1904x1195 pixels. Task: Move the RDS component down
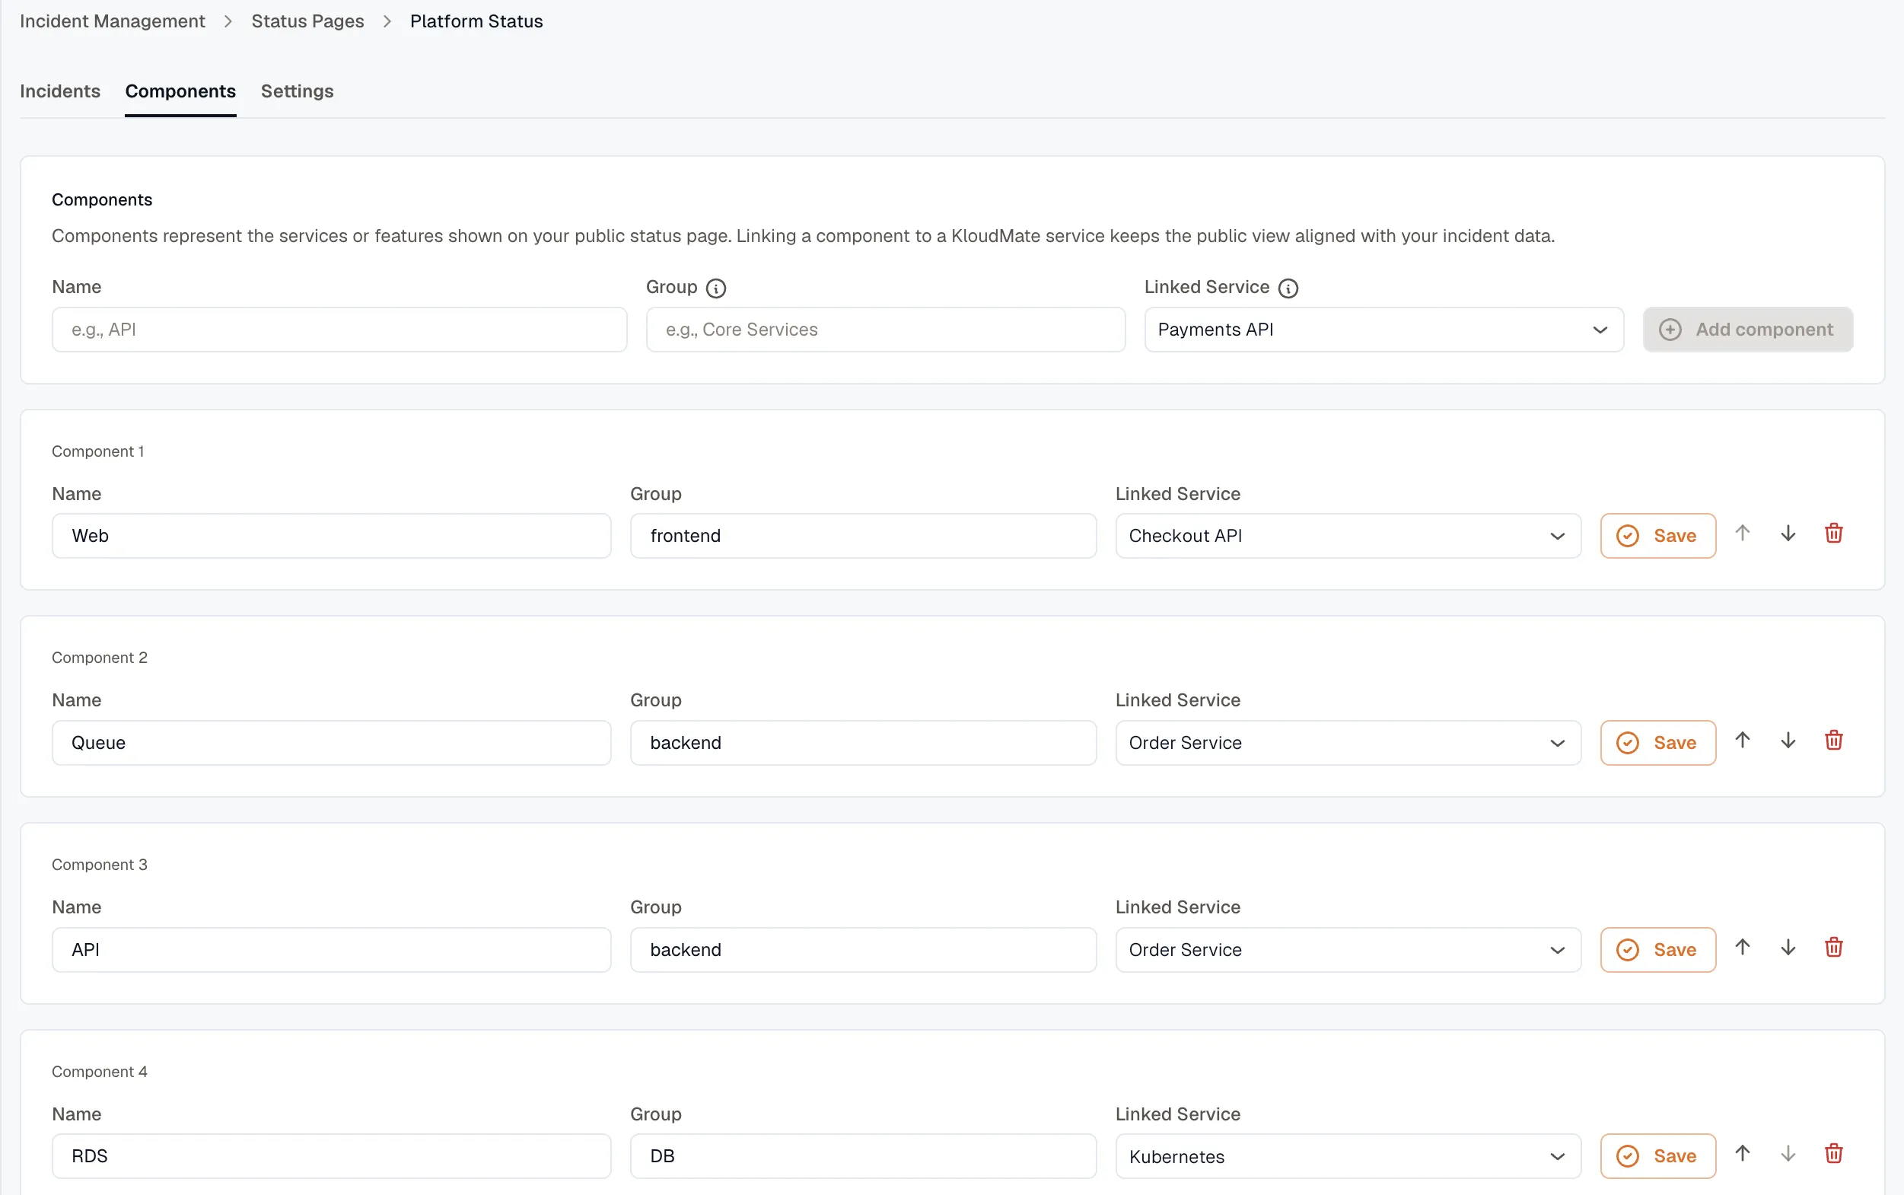click(x=1788, y=1154)
